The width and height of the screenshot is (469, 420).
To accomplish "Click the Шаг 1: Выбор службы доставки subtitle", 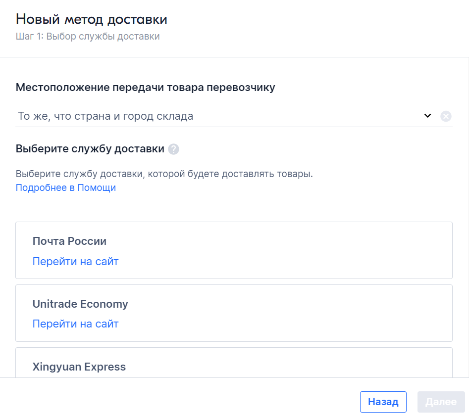I will 88,36.
